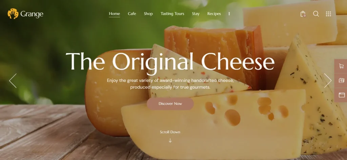Open the Home menu item
347x160 pixels.
click(x=115, y=14)
